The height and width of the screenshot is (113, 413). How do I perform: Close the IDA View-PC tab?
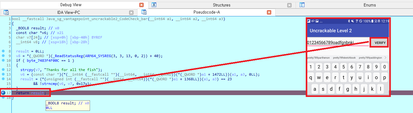(x=131, y=12)
